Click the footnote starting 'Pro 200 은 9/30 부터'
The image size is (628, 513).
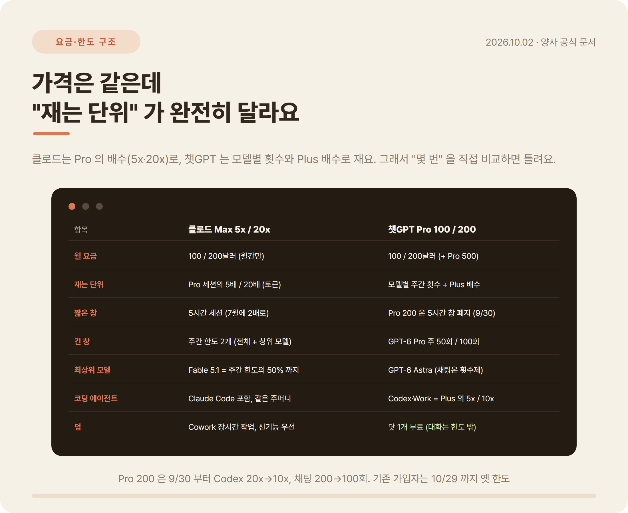click(x=314, y=479)
